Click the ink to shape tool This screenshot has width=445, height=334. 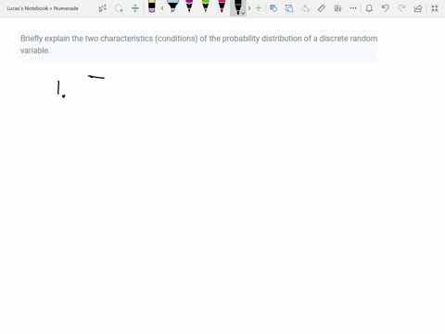273,8
